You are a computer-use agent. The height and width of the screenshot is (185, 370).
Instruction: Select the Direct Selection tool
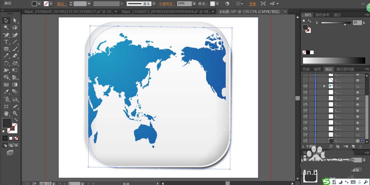(15, 20)
